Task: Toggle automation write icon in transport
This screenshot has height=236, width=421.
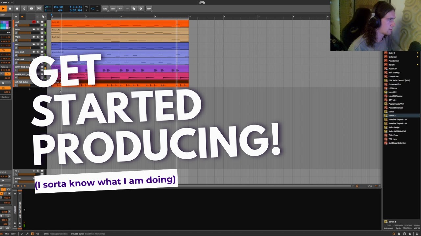Action: [24, 8]
